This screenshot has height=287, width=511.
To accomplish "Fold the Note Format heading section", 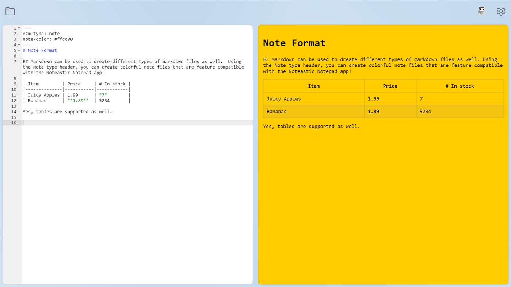I will pos(19,50).
